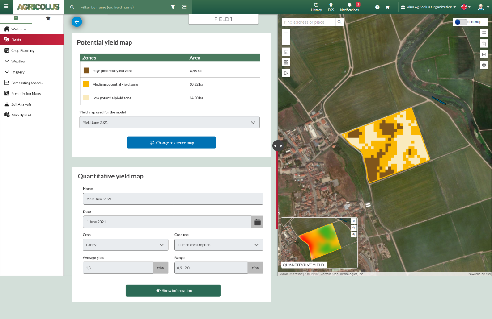Screen dimensions: 492x319
Task: Print the current map view
Action: (484, 65)
